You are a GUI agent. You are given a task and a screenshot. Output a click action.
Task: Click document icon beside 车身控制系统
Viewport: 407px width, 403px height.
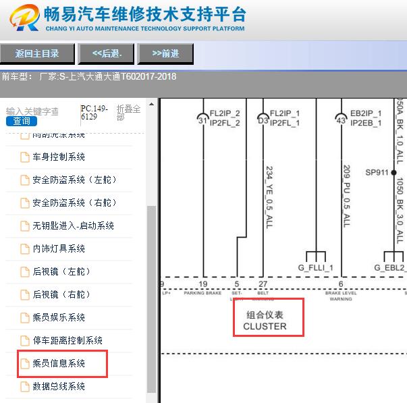coord(25,157)
